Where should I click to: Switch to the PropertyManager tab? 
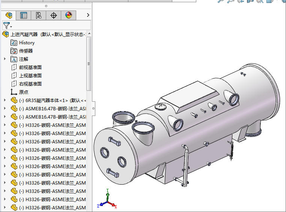24,15
